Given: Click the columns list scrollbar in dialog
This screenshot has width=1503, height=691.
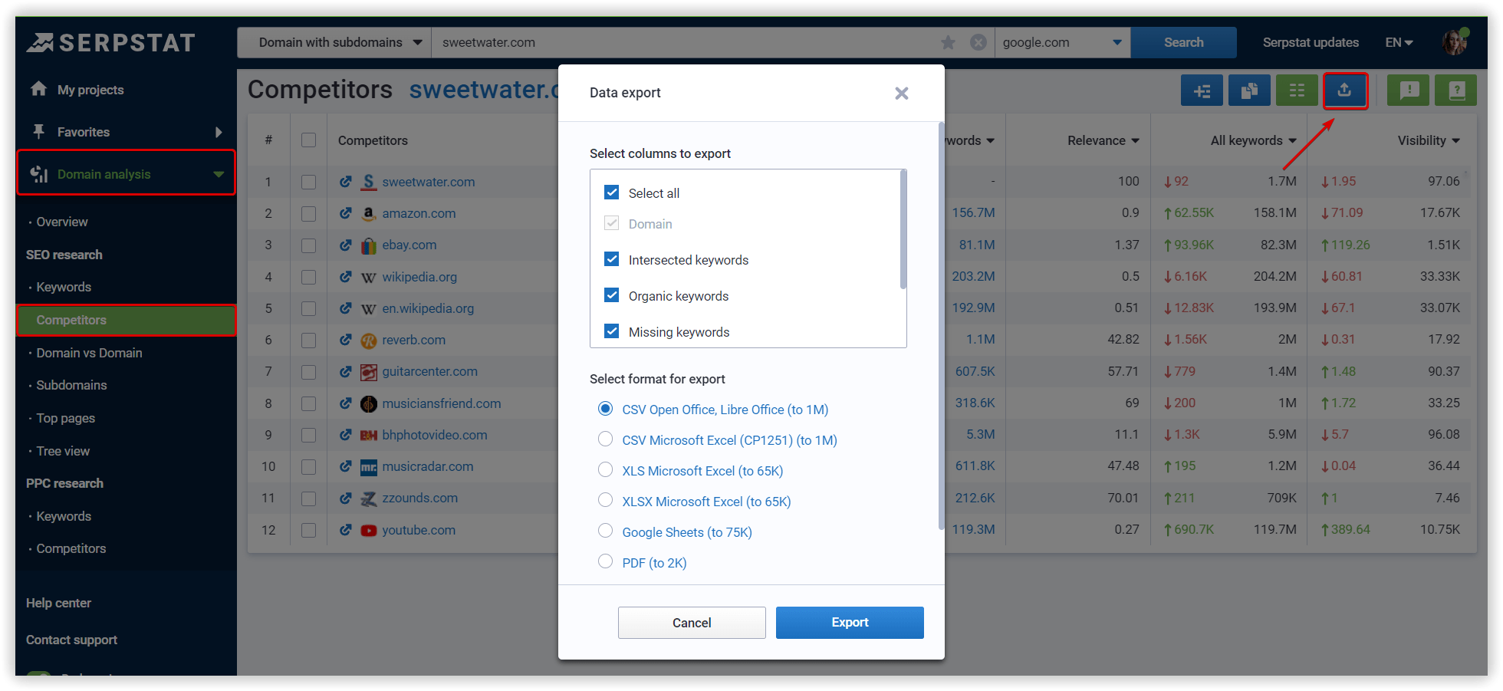Looking at the screenshot, I should [x=903, y=230].
